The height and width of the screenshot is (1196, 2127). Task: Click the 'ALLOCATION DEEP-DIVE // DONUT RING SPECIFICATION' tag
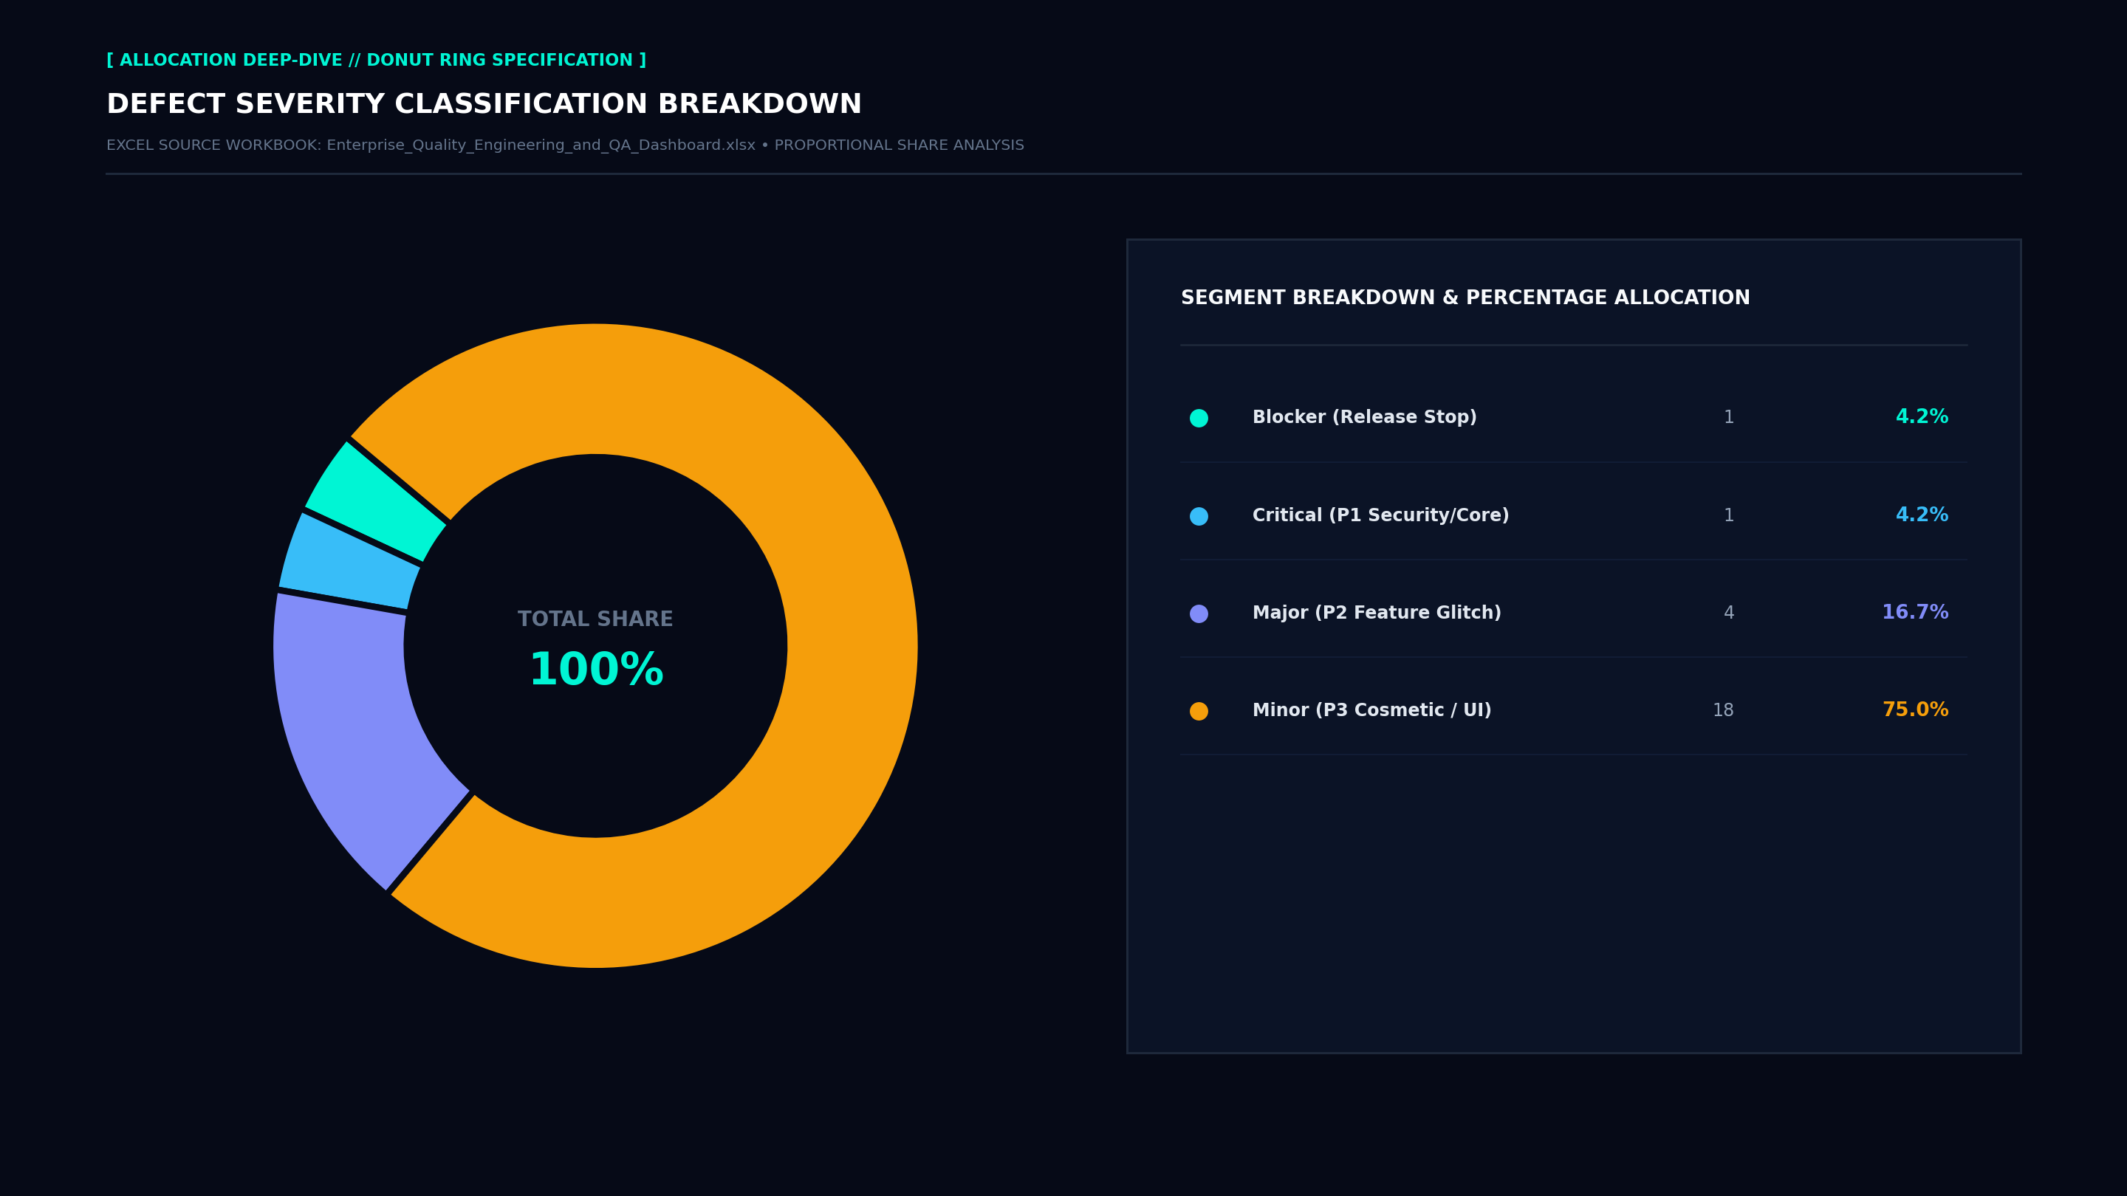pos(376,61)
